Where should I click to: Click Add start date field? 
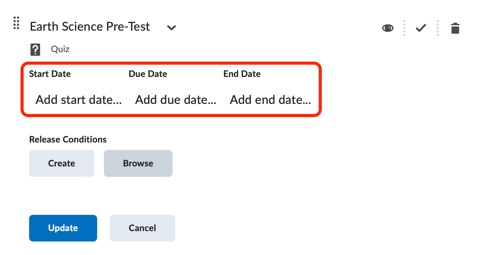[x=78, y=100]
